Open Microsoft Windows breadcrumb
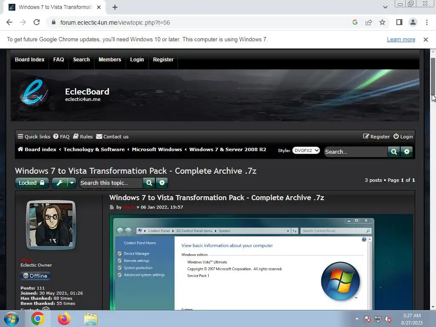This screenshot has height=327, width=436. (x=157, y=149)
